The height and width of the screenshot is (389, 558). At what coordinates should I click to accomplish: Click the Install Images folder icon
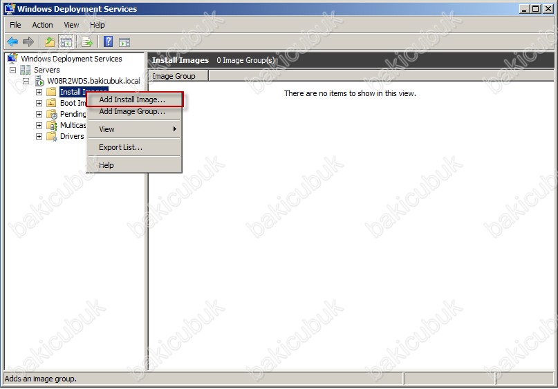pyautogui.click(x=51, y=92)
